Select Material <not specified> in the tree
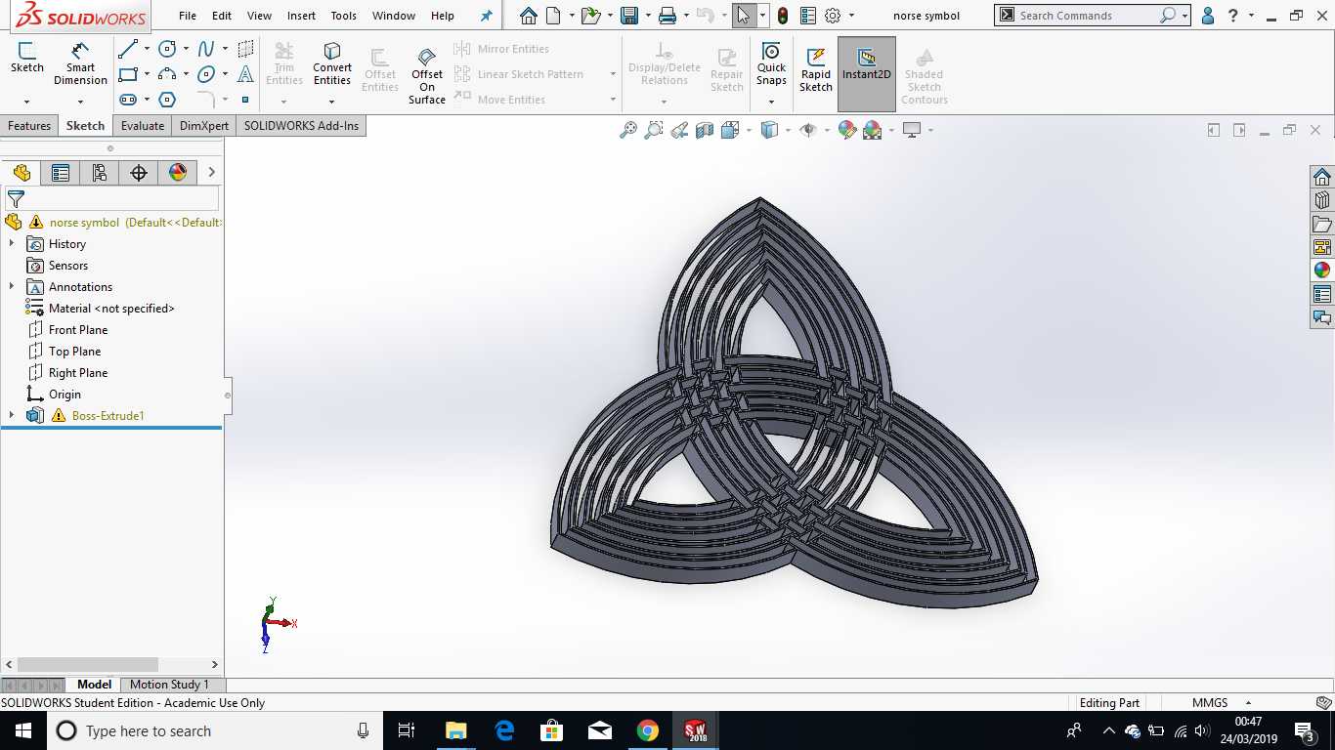This screenshot has height=750, width=1335. point(111,309)
